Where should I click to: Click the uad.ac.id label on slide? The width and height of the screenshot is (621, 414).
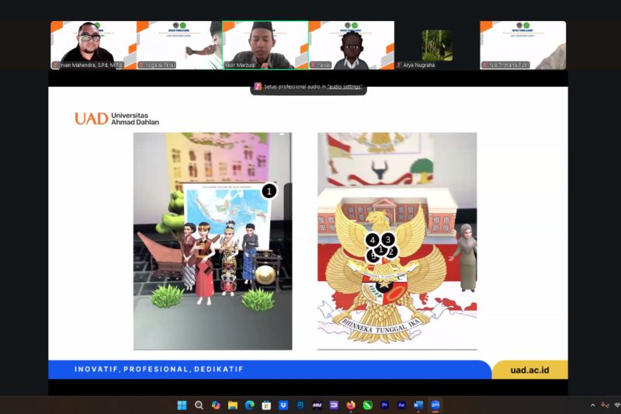[x=531, y=370]
